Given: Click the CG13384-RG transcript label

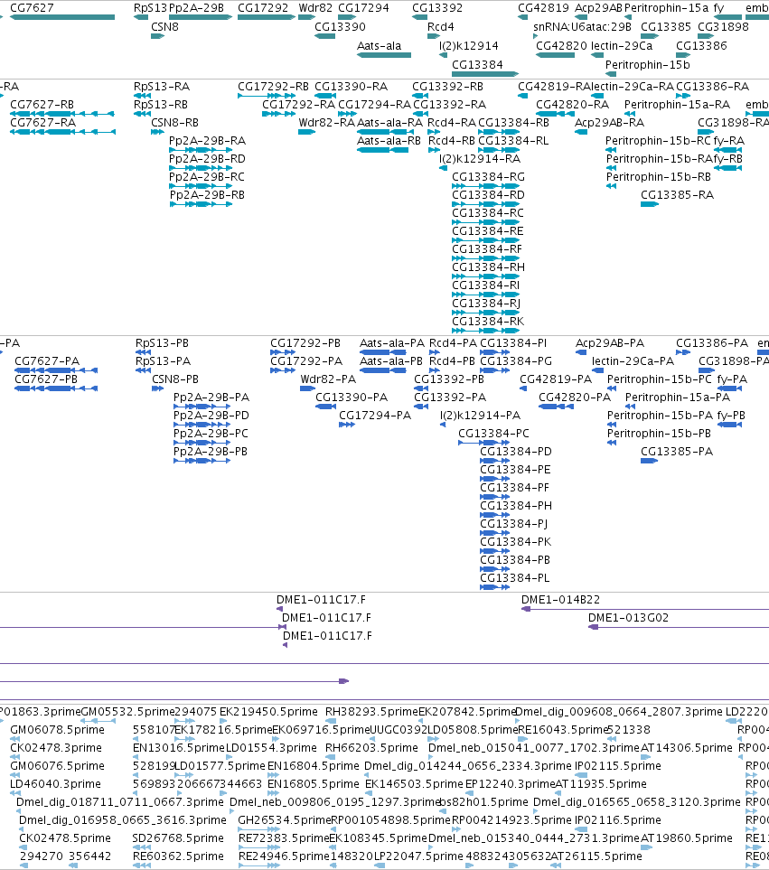Looking at the screenshot, I should click(488, 176).
